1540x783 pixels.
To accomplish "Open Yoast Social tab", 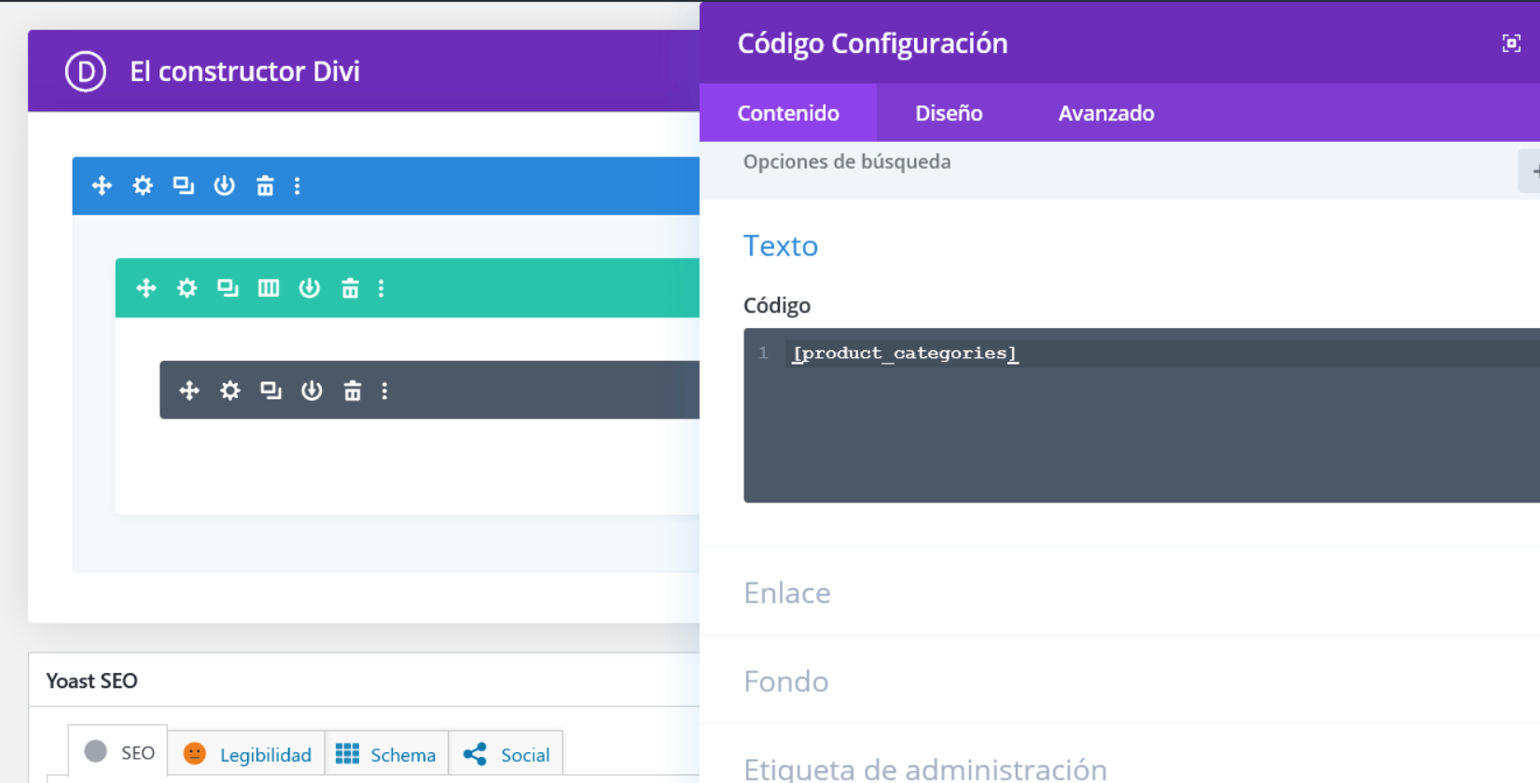I will 506,754.
